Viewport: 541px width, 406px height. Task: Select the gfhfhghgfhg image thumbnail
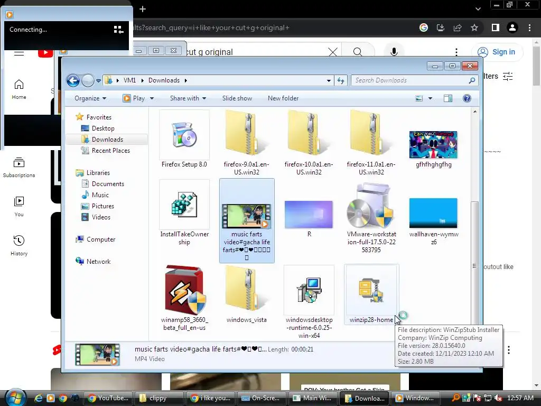[433, 145]
